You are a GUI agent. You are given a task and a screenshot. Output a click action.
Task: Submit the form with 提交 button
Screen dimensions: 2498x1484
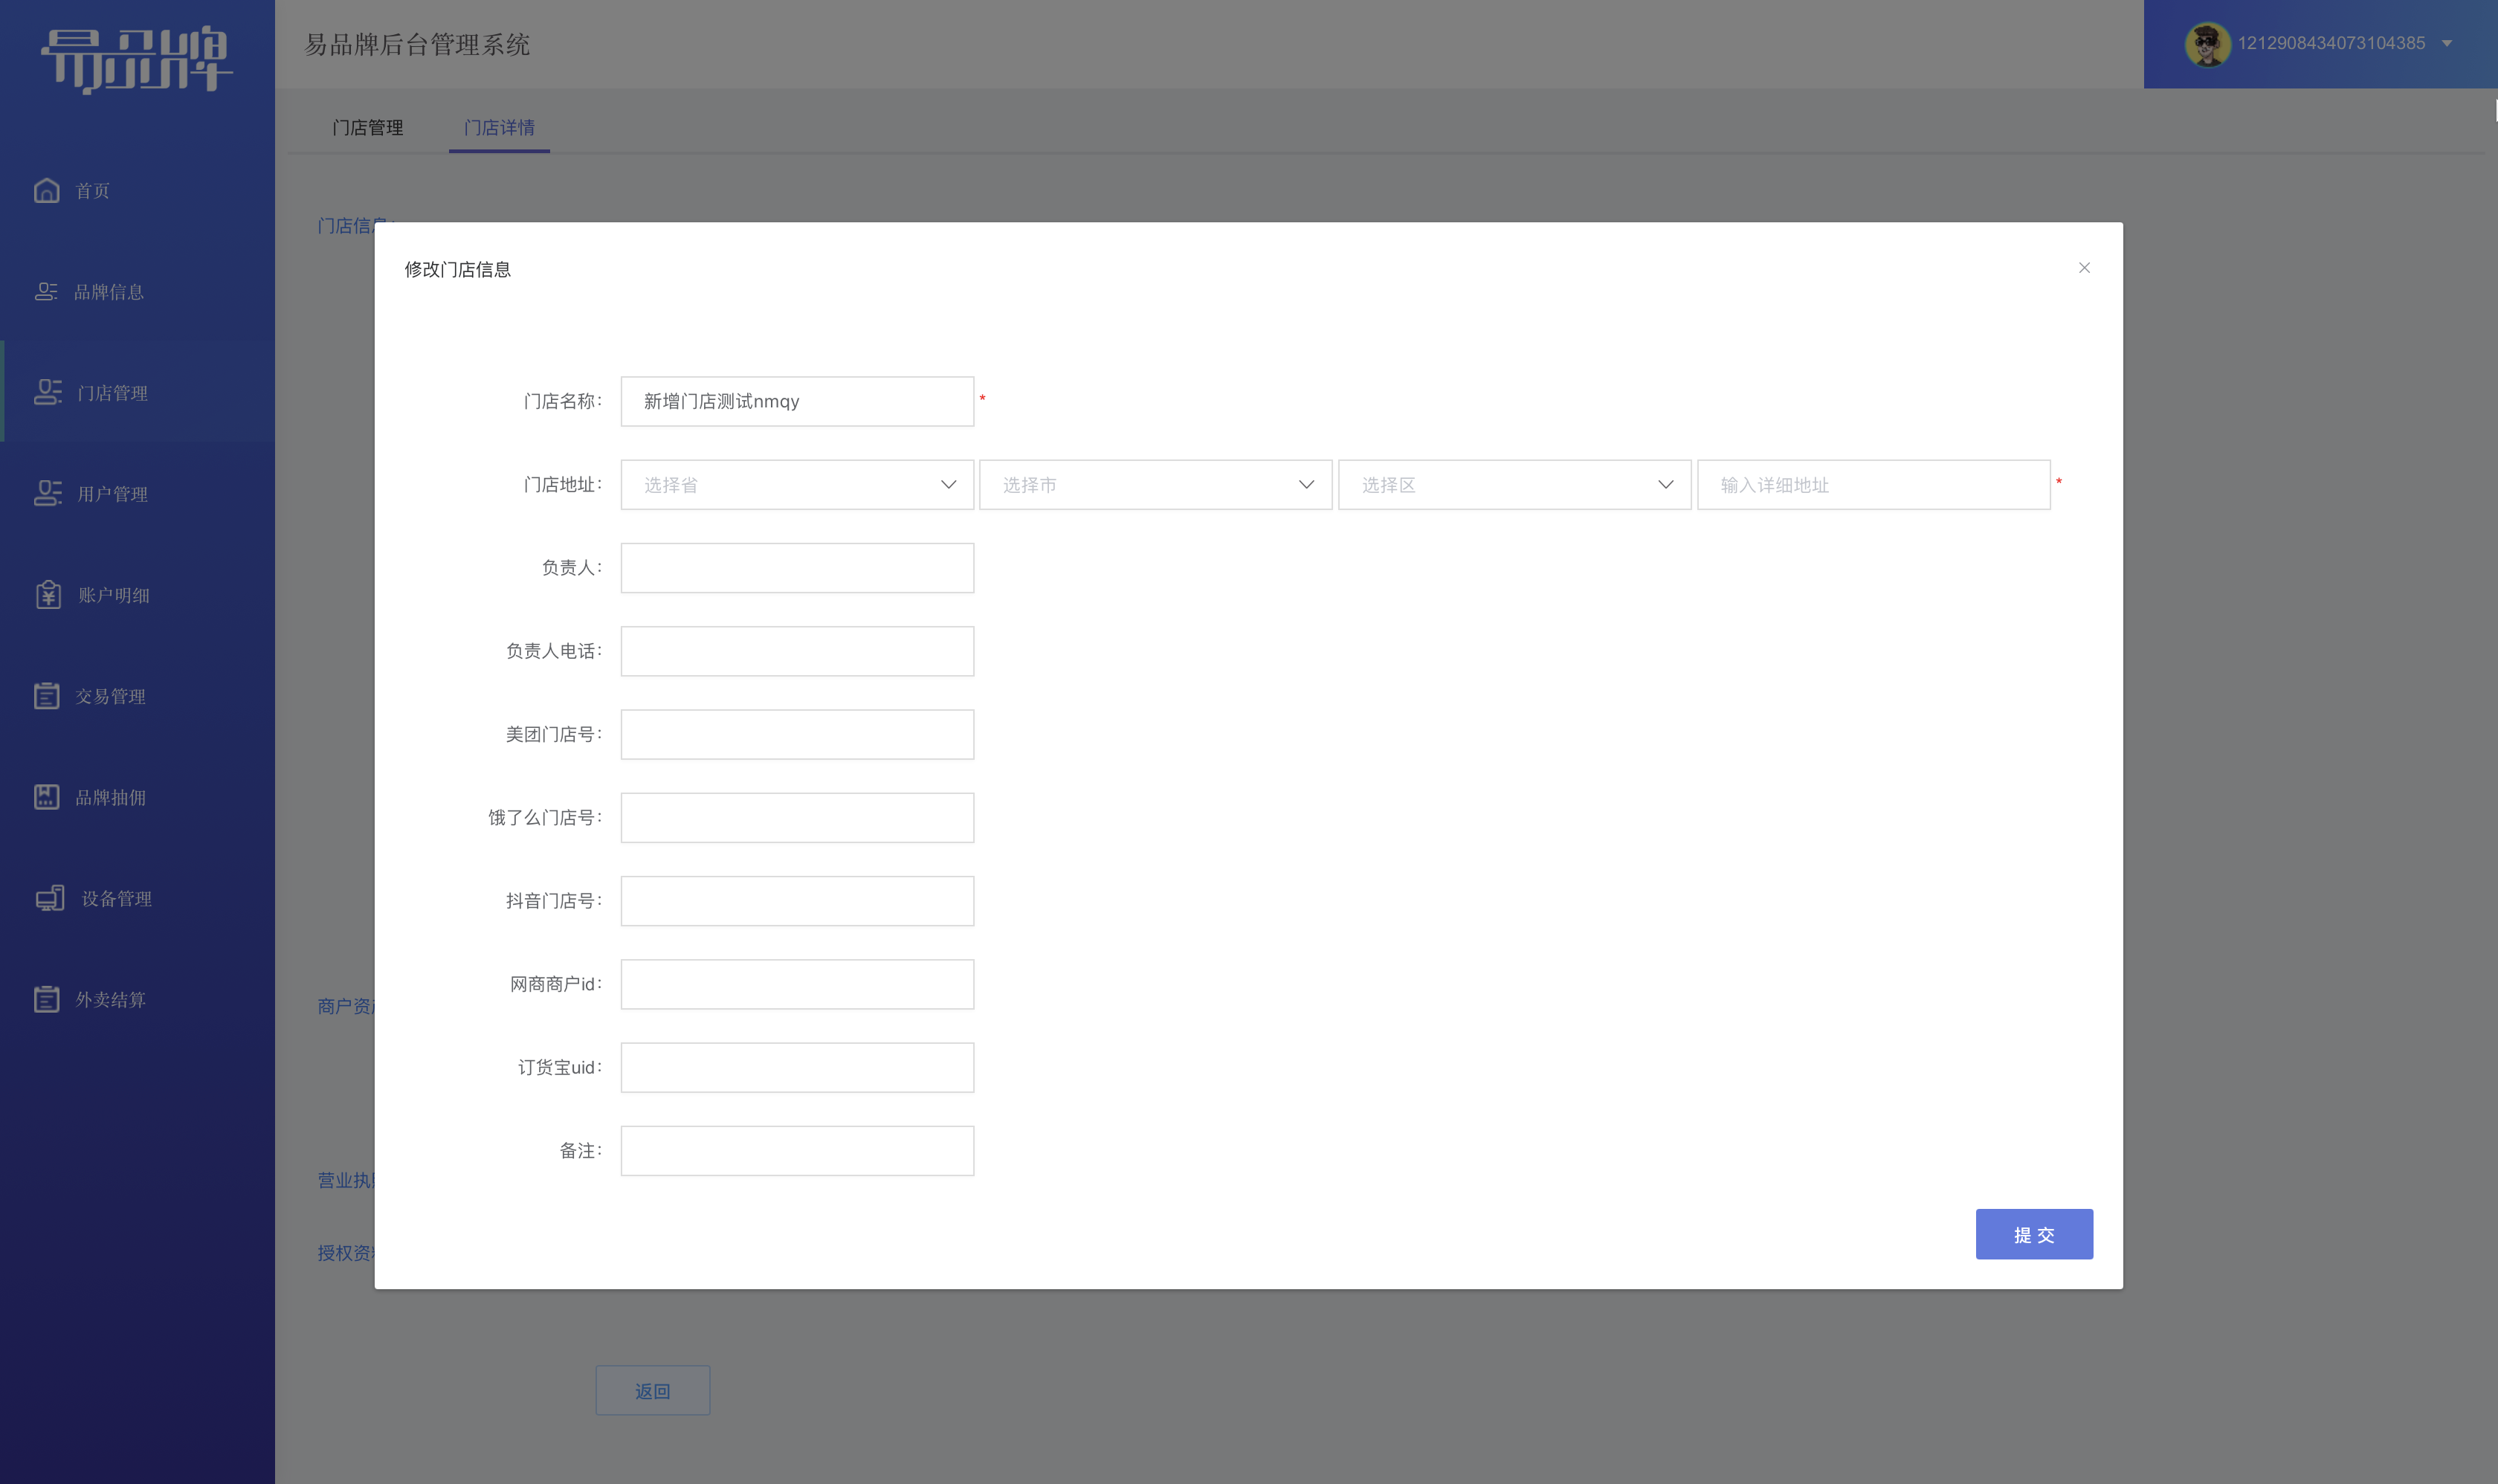tap(2034, 1234)
